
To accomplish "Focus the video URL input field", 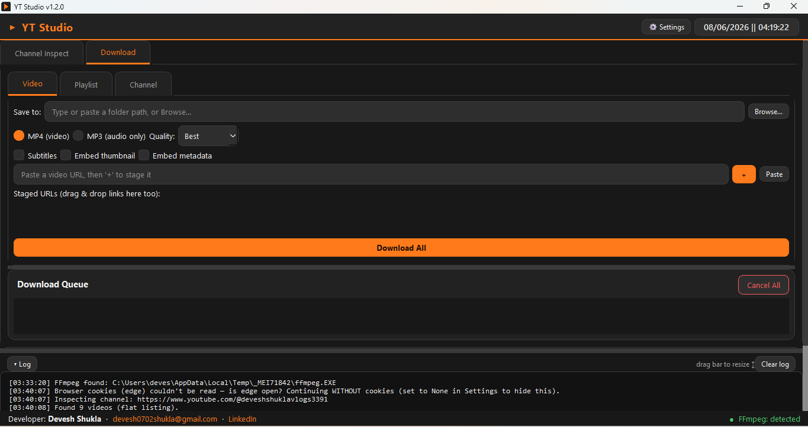I will pyautogui.click(x=371, y=174).
